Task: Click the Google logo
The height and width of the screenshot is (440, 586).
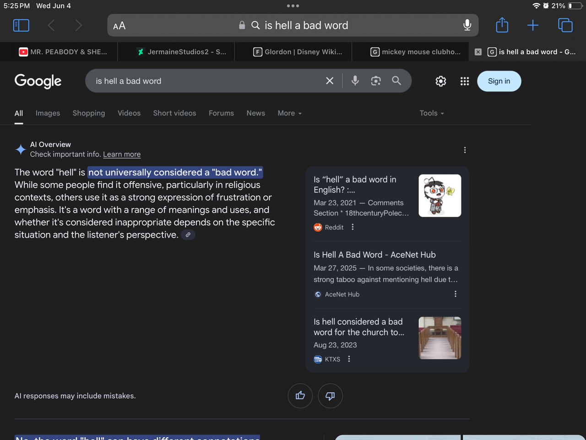Action: (38, 81)
